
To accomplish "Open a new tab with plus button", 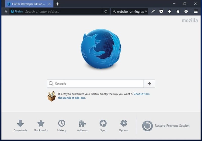I will point(58,4).
